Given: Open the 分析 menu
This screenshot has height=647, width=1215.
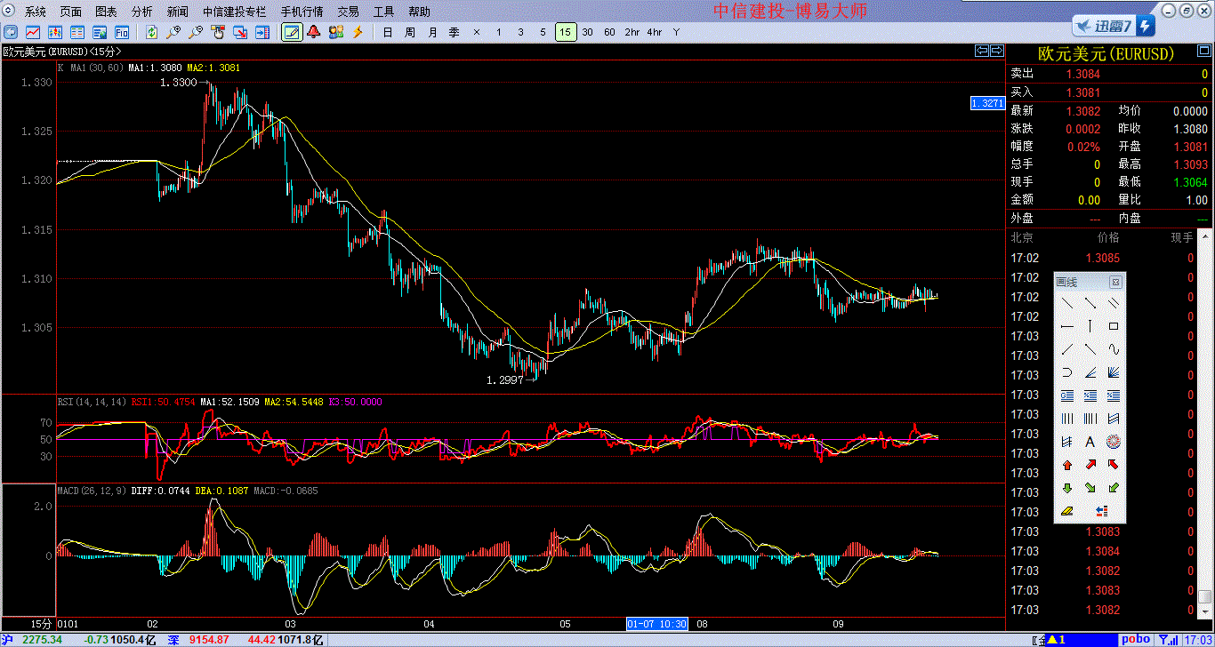Looking at the screenshot, I should pyautogui.click(x=141, y=12).
